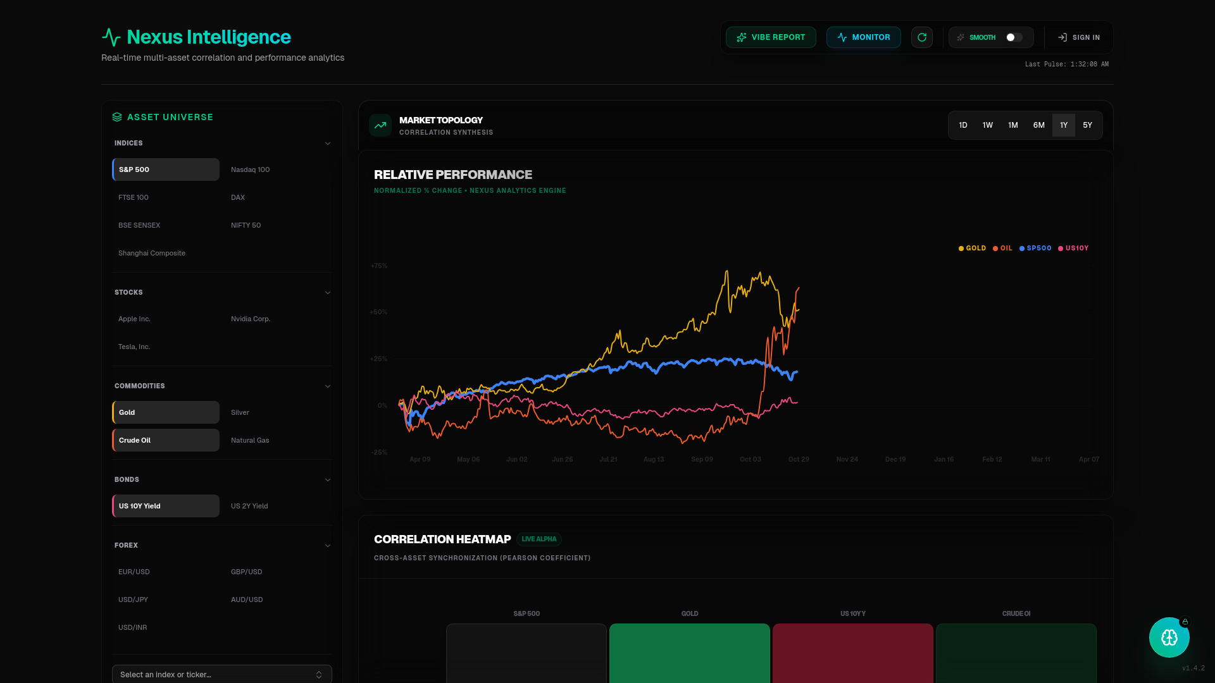The image size is (1215, 683).
Task: Click the SP500 legend entry
Action: 1036,249
